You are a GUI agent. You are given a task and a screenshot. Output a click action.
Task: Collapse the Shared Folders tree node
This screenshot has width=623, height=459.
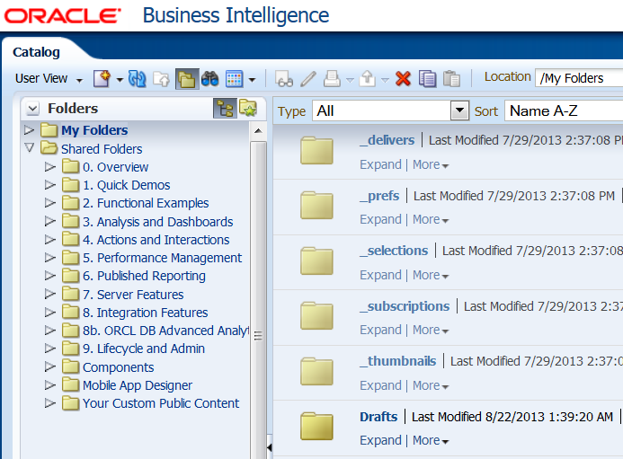29,147
